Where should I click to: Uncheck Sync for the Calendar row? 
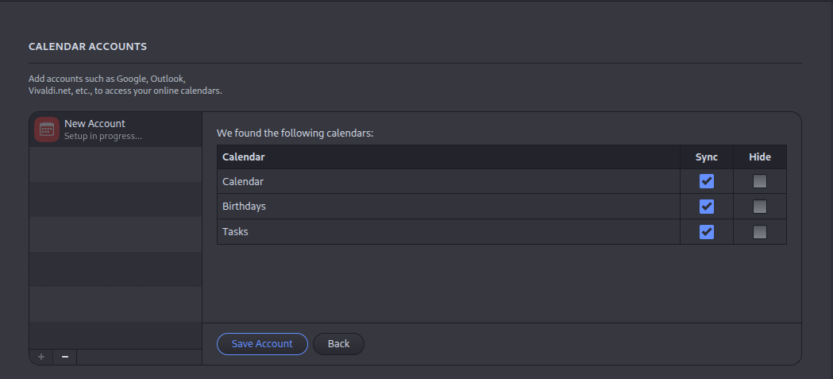click(707, 181)
